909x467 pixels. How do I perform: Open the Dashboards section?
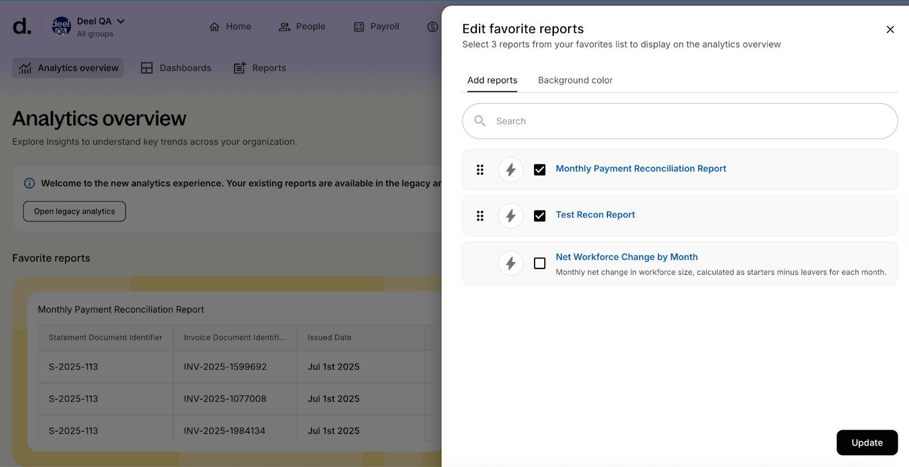[x=176, y=68]
